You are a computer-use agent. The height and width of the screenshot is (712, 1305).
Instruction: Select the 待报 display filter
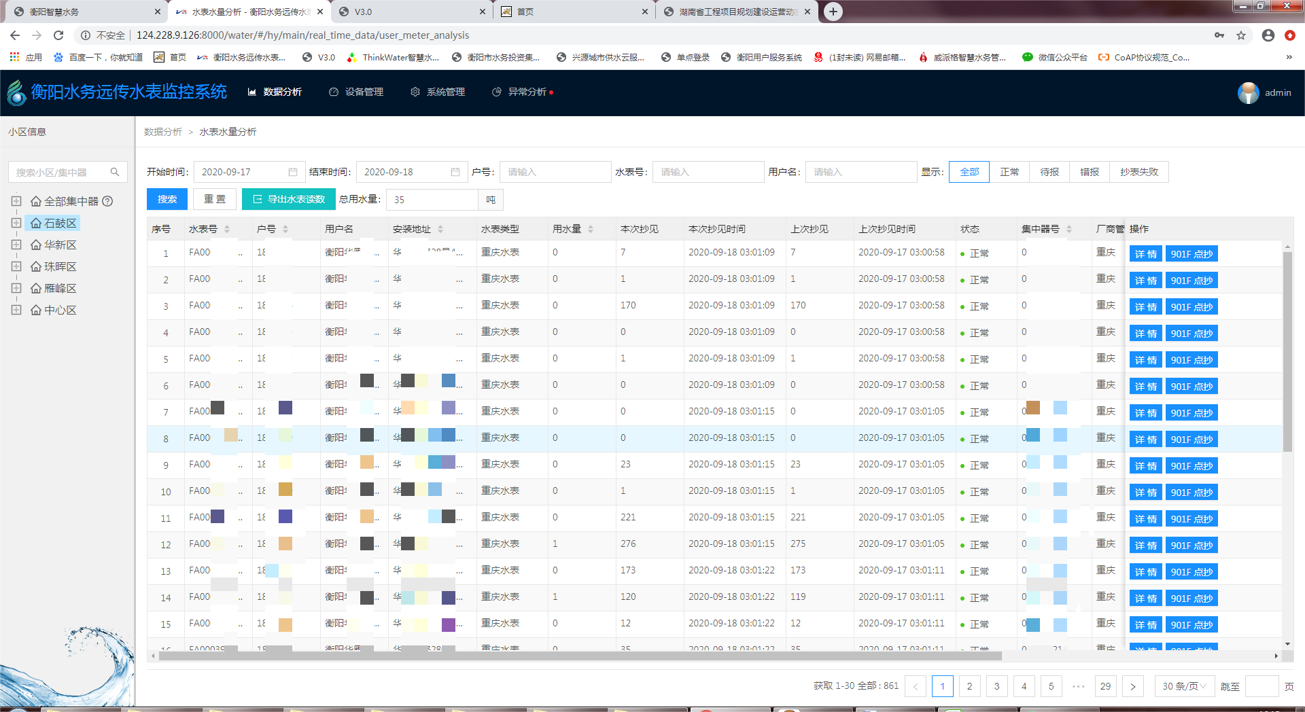1049,172
